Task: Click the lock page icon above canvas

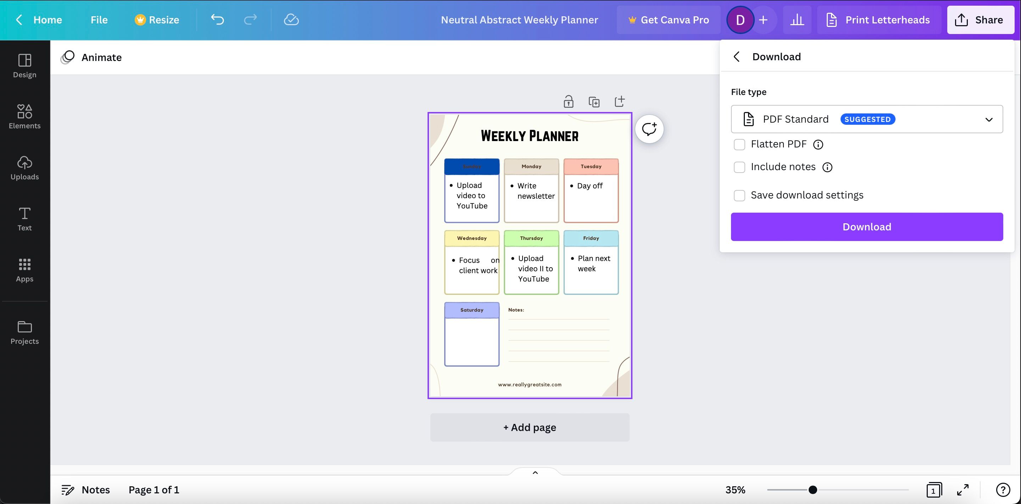Action: click(568, 102)
